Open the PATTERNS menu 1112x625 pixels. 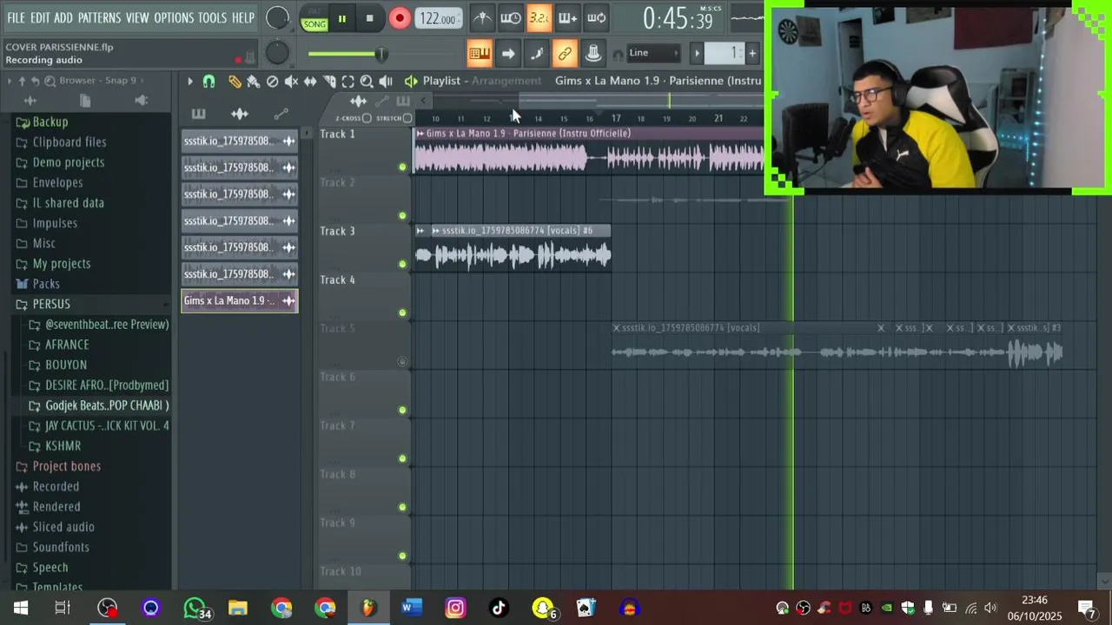coord(99,18)
